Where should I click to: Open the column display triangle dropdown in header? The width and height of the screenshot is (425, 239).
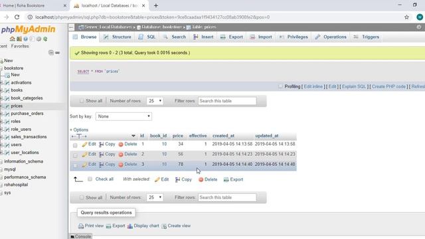133,135
